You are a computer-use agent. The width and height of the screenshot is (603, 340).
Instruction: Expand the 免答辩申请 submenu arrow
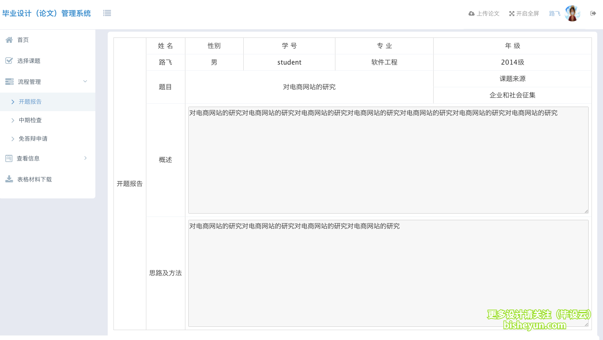13,139
